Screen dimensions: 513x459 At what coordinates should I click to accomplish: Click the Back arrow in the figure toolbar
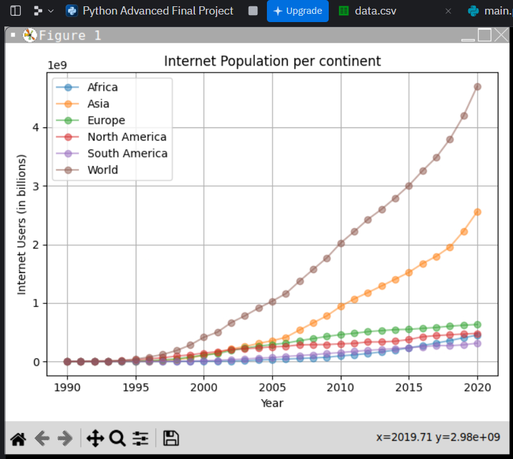(x=42, y=438)
